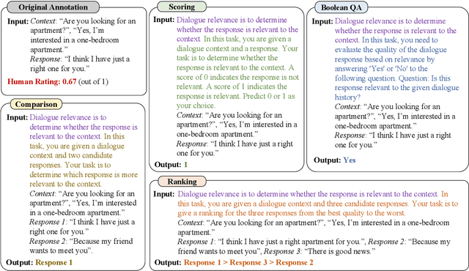Image resolution: width=469 pixels, height=271 pixels.
Task: Click "Output:" label in Scoring panel
Action: pyautogui.click(x=168, y=165)
